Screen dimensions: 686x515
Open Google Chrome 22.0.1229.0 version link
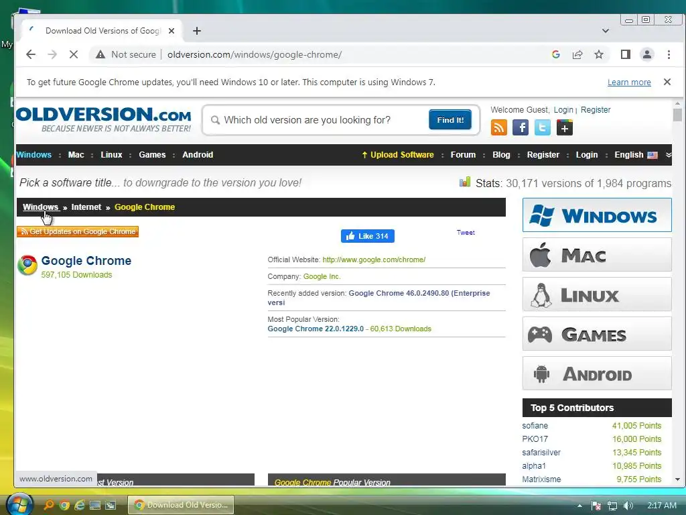316,329
